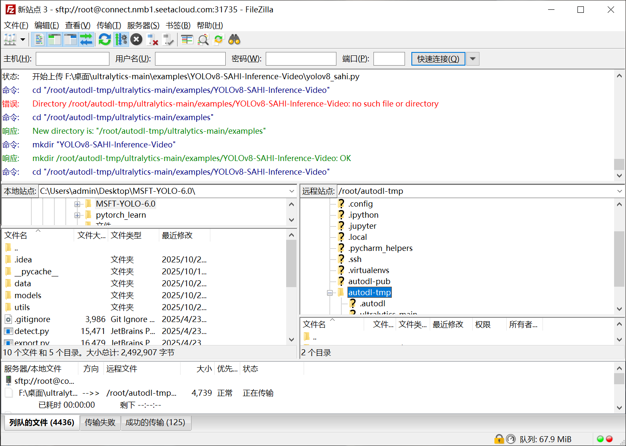Click the encryption lock status icon

click(499, 439)
